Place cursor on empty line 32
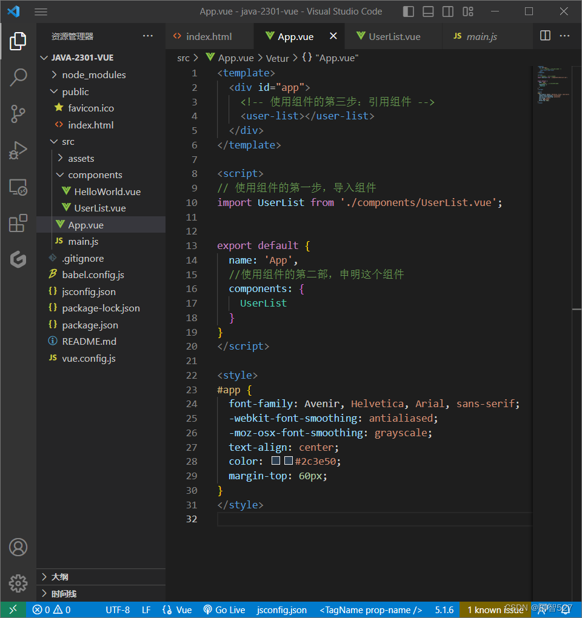 coord(375,519)
